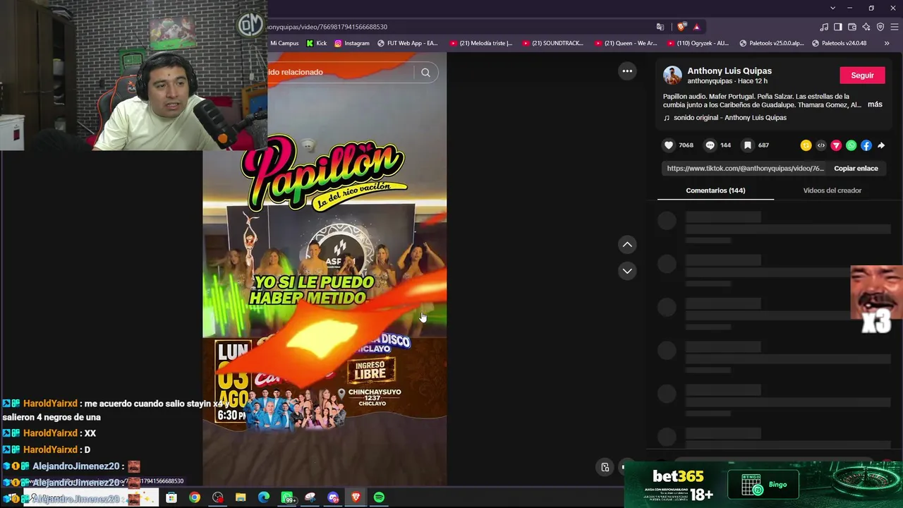Viewport: 903px width, 508px height.
Task: Open more share options with the arrow icon
Action: pos(881,145)
